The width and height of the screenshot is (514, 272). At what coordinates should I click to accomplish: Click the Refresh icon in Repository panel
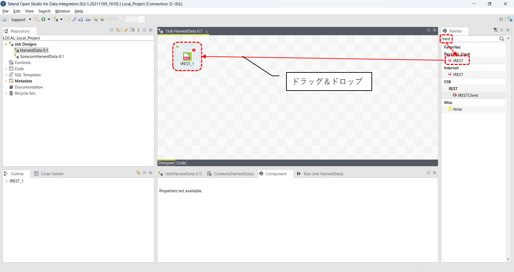pyautogui.click(x=126, y=30)
